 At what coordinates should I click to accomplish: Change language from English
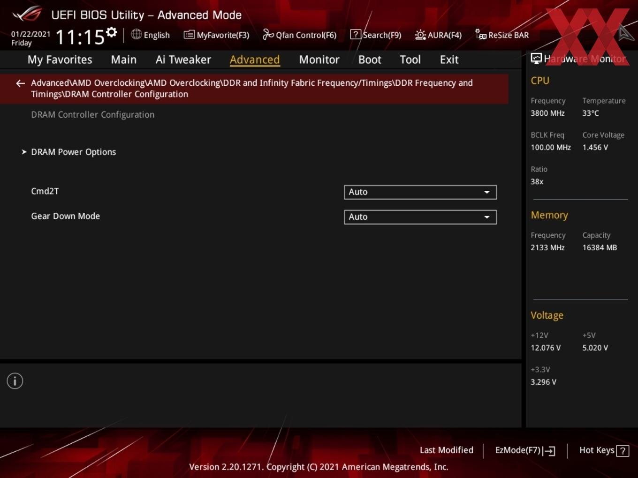click(x=157, y=35)
